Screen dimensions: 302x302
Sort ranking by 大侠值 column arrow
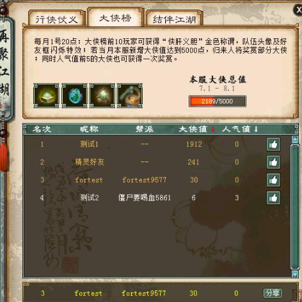[212, 129]
